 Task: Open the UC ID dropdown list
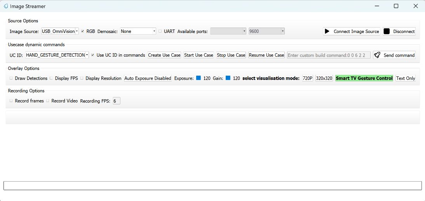click(x=57, y=55)
